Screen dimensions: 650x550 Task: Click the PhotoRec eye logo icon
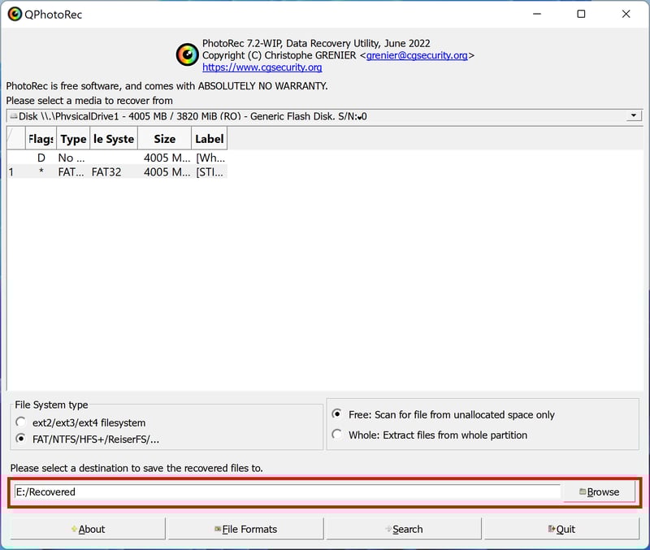click(x=187, y=55)
